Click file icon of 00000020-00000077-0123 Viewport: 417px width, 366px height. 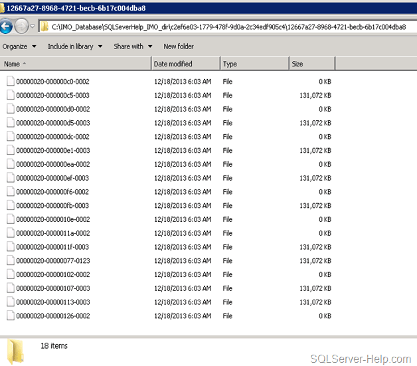point(10,260)
